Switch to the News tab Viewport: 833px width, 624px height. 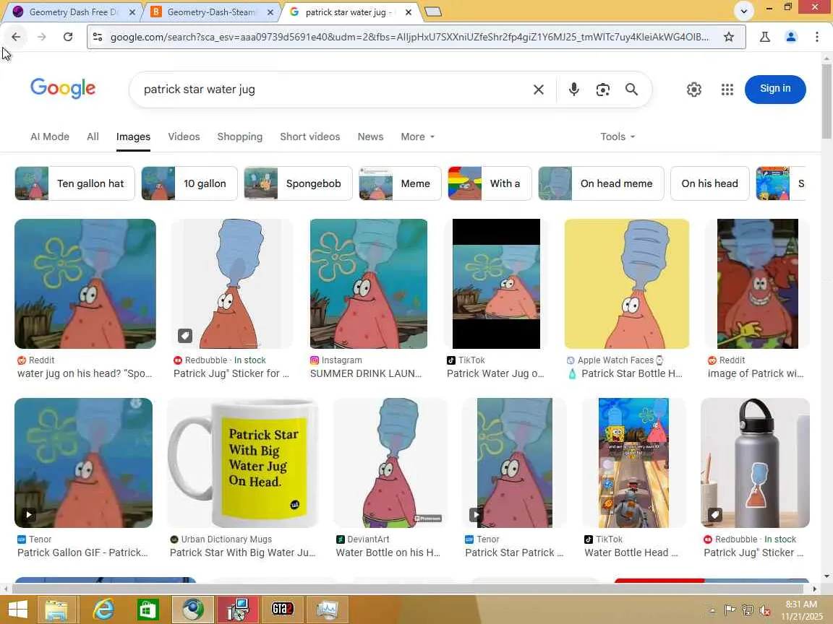click(x=370, y=136)
